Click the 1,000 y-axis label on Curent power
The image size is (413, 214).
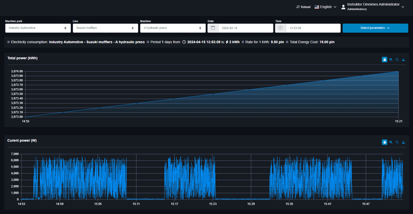[15, 193]
